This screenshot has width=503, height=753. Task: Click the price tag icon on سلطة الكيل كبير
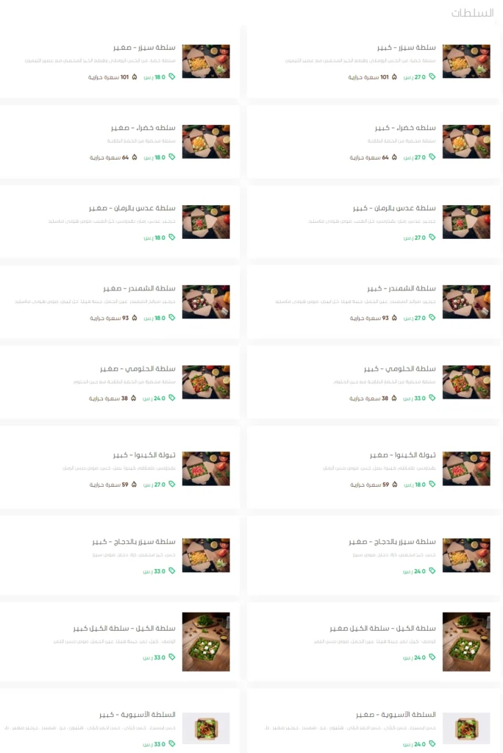pos(171,657)
